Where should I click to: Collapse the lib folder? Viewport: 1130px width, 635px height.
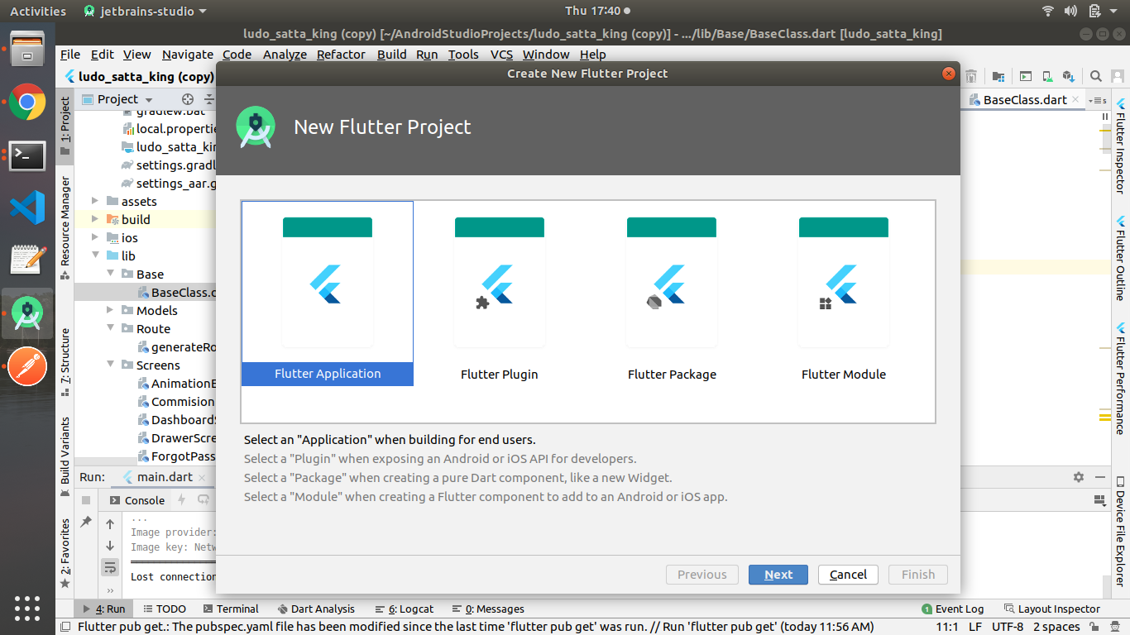point(96,255)
